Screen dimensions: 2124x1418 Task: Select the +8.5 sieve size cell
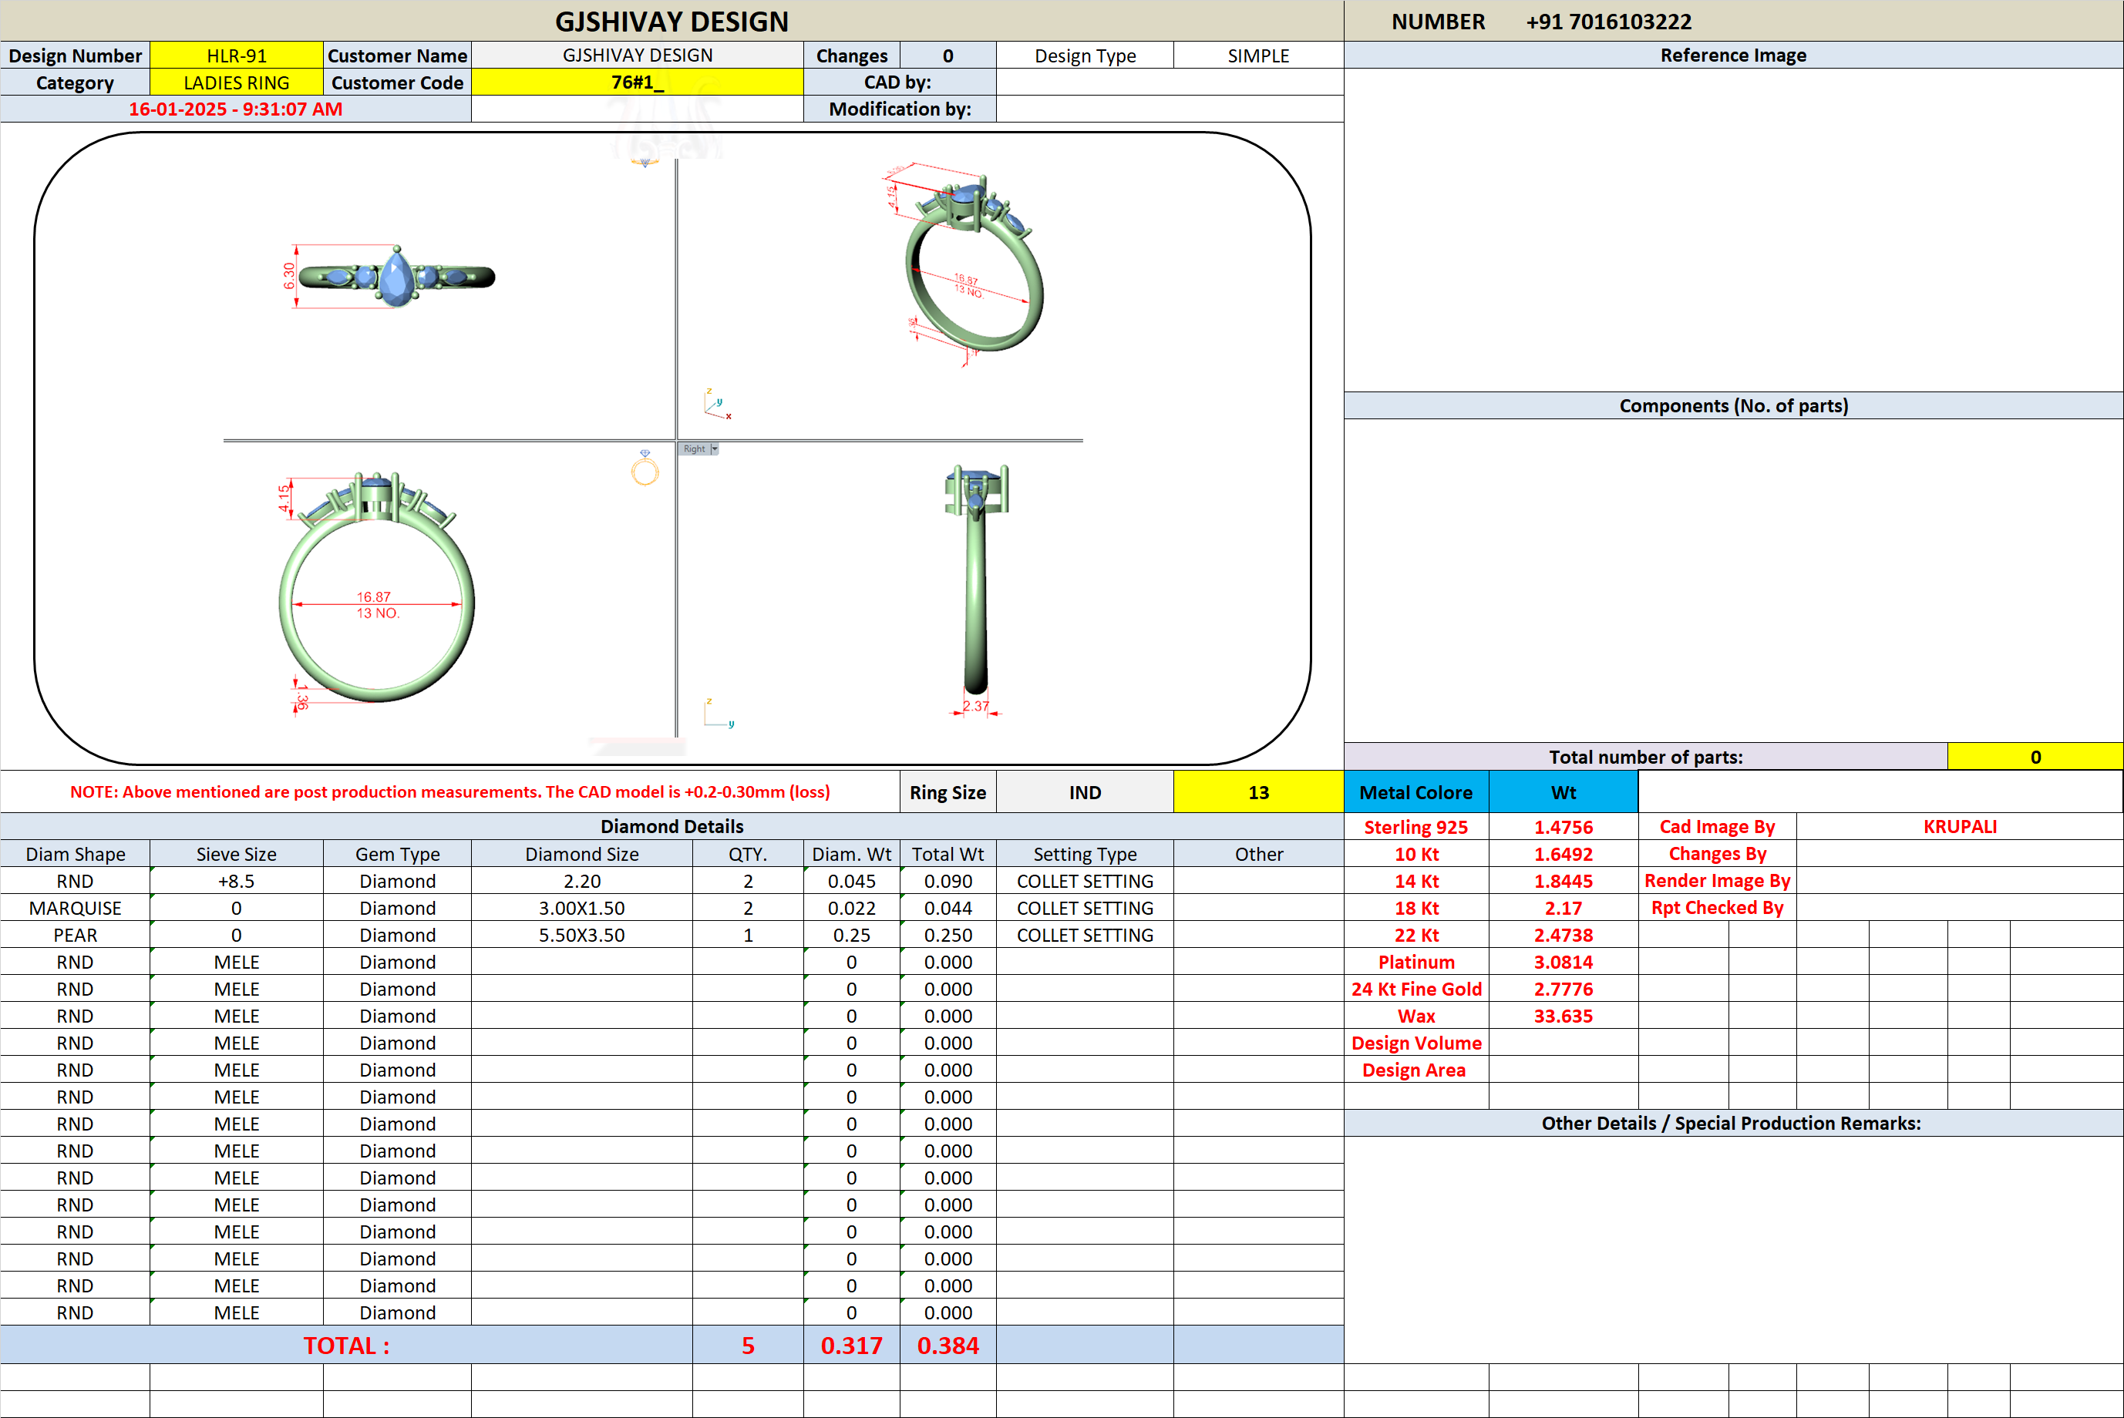coord(236,881)
